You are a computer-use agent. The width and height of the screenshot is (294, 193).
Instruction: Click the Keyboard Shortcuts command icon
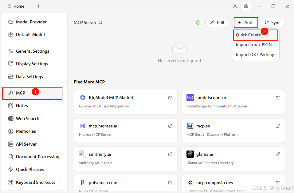11,182
